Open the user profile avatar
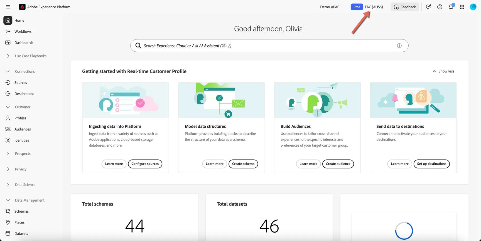The width and height of the screenshot is (481, 241). (x=473, y=7)
